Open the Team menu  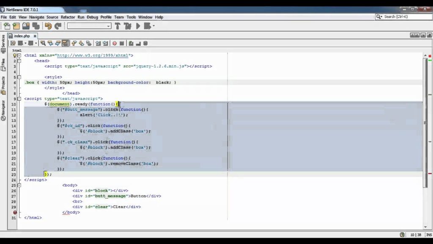tap(119, 17)
